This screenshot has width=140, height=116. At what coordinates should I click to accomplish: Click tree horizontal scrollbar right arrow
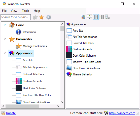coord(58,106)
